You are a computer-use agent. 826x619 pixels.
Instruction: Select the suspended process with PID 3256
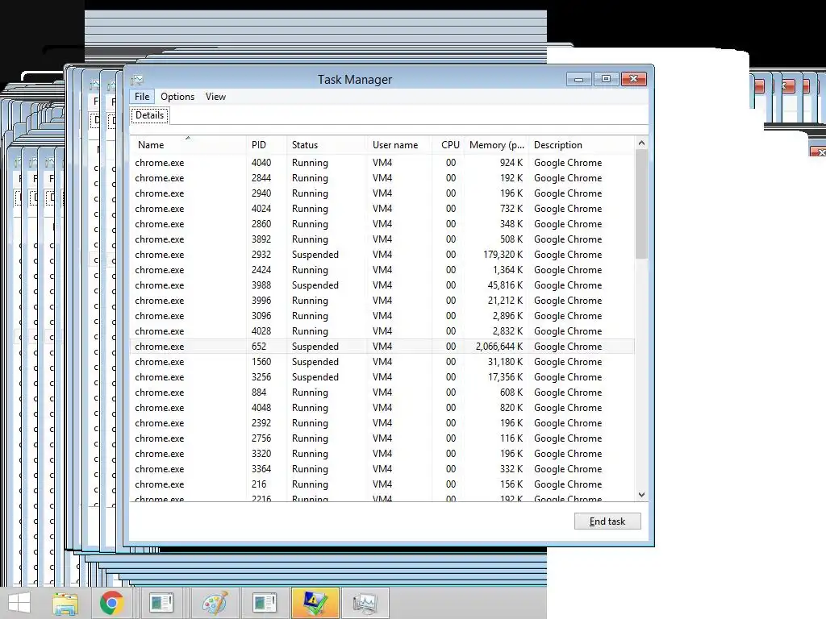(382, 377)
